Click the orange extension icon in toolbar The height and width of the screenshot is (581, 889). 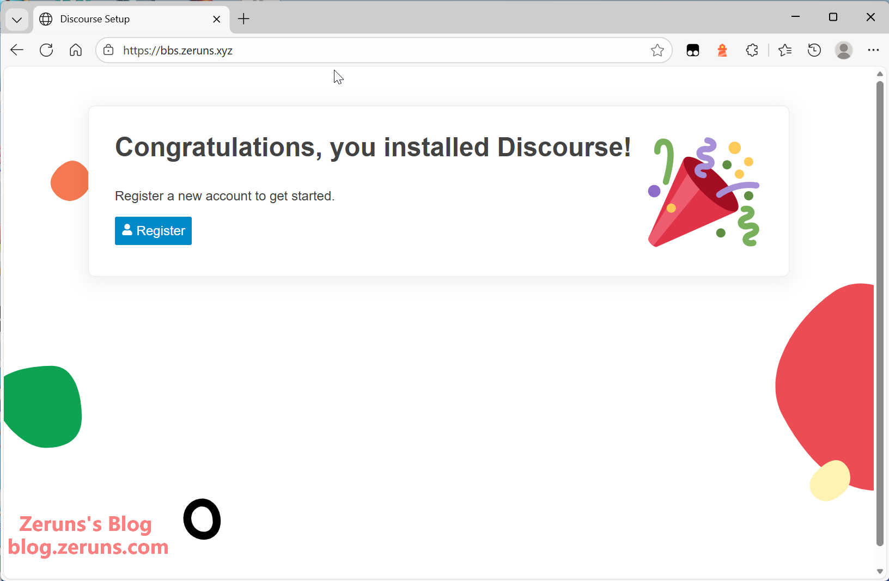coord(722,50)
